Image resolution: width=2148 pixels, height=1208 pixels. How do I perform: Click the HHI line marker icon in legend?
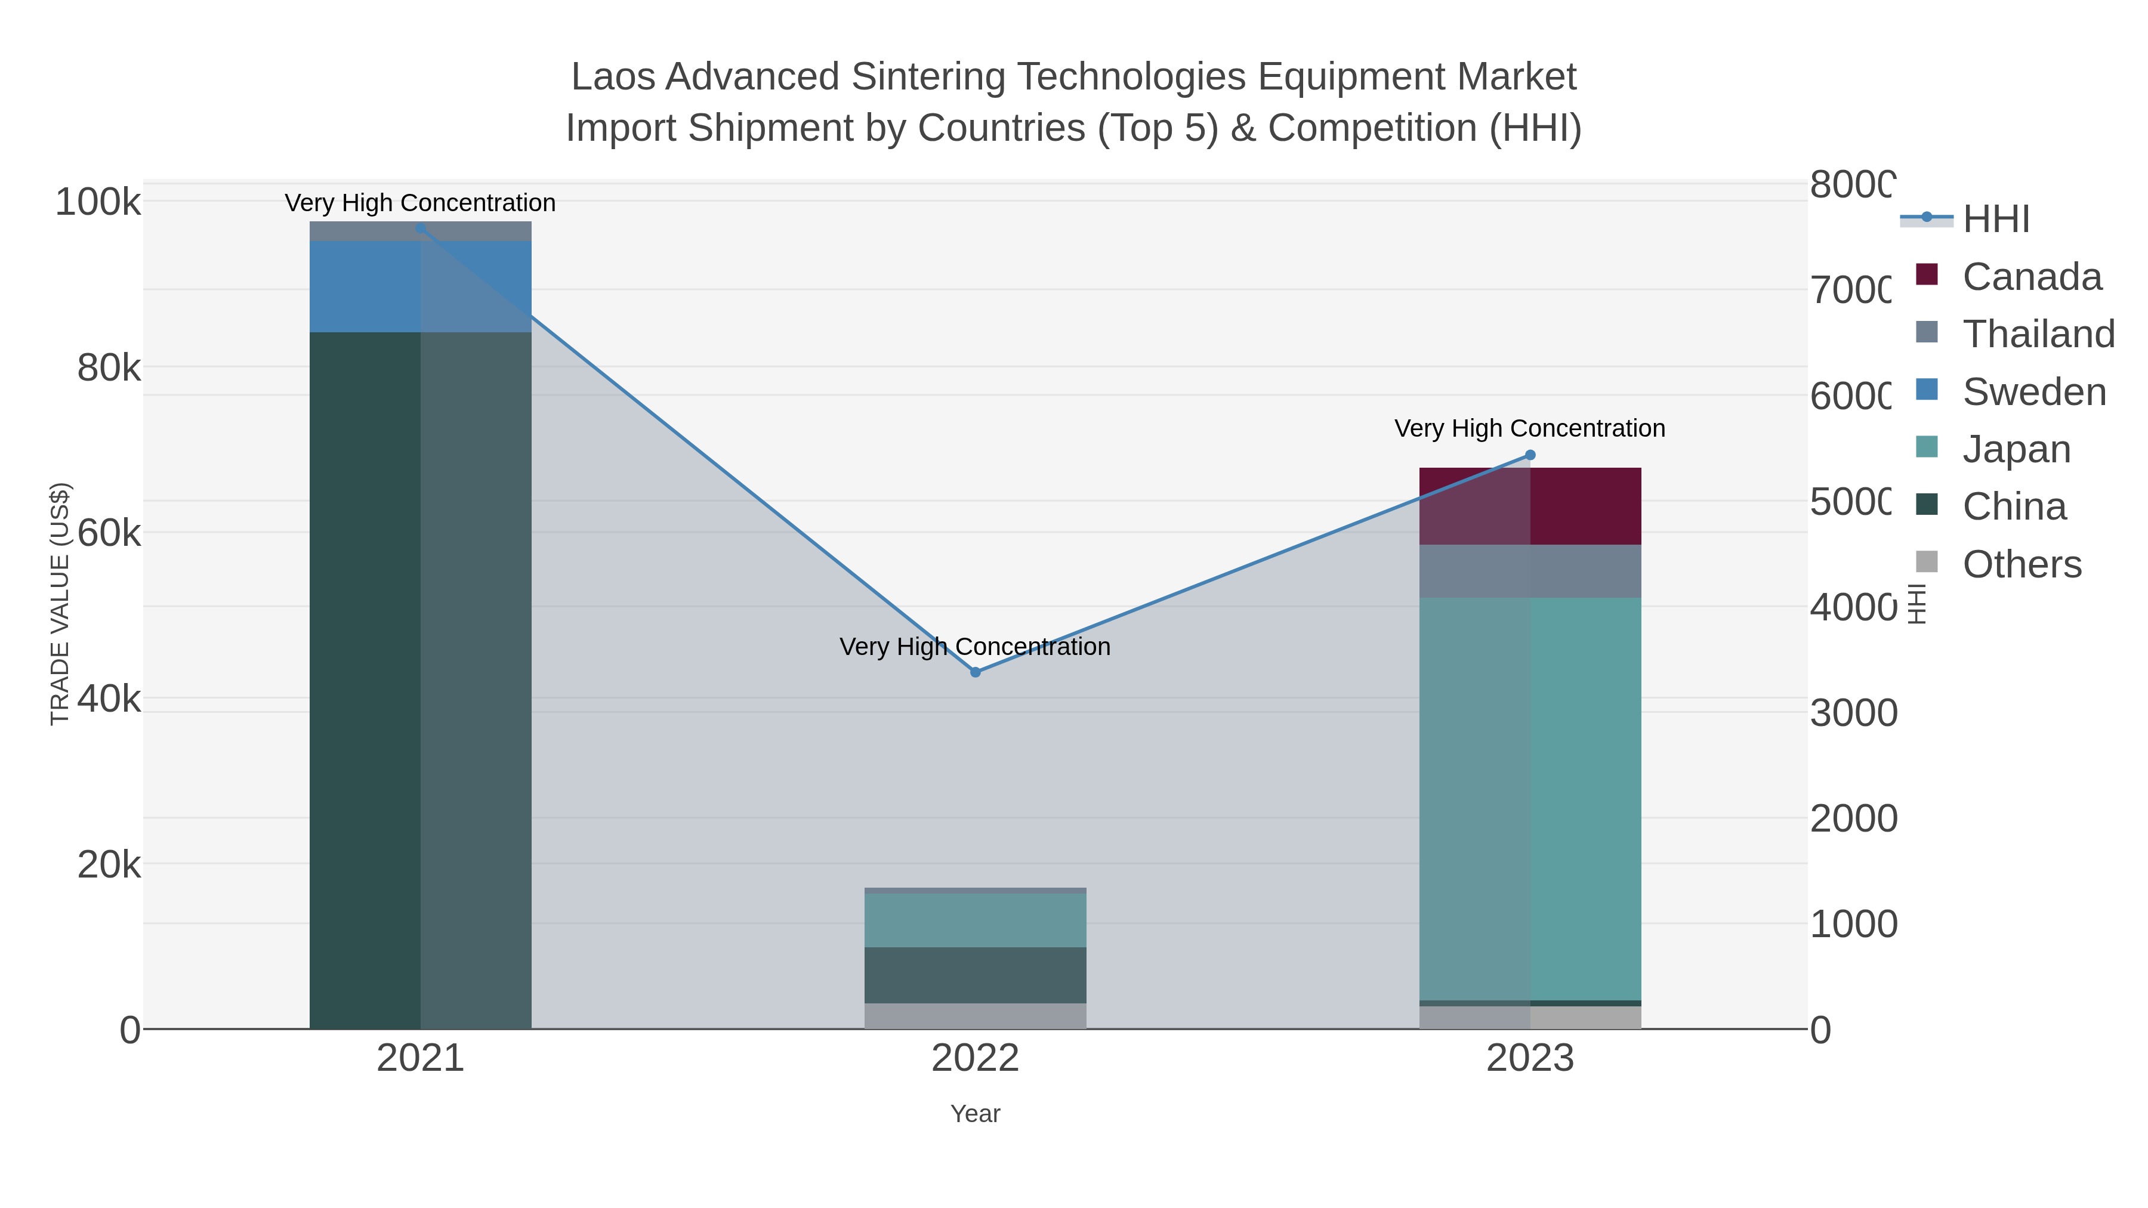click(x=1926, y=218)
